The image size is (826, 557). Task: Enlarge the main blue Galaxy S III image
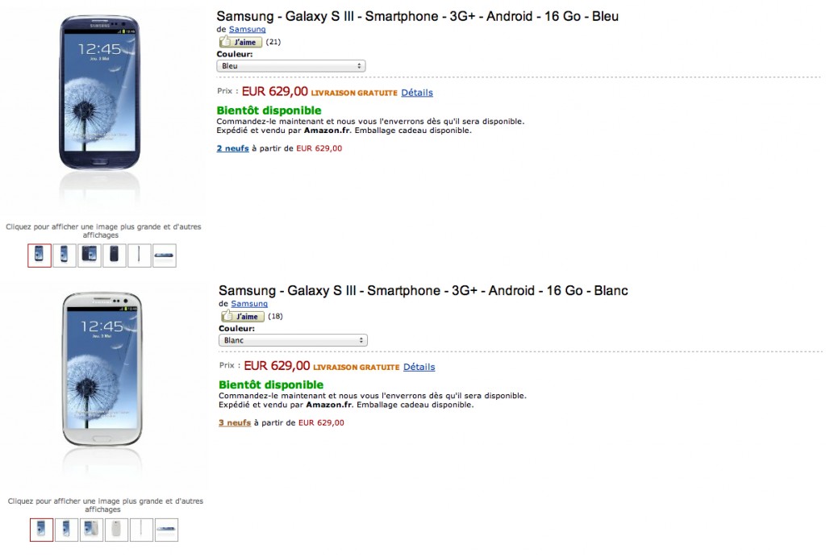(99, 93)
